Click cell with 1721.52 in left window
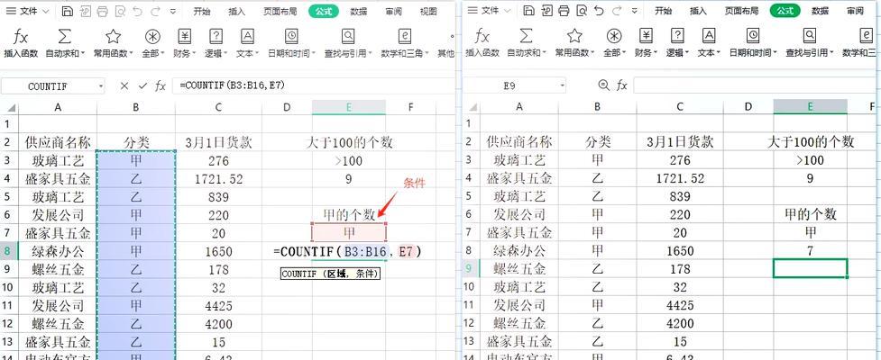This screenshot has width=881, height=360. tap(218, 179)
